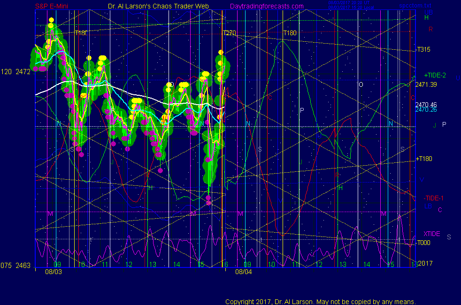Image resolution: width=461 pixels, height=305 pixels.
Task: Click the magenta "XTIDE" legend label
Action: point(431,234)
